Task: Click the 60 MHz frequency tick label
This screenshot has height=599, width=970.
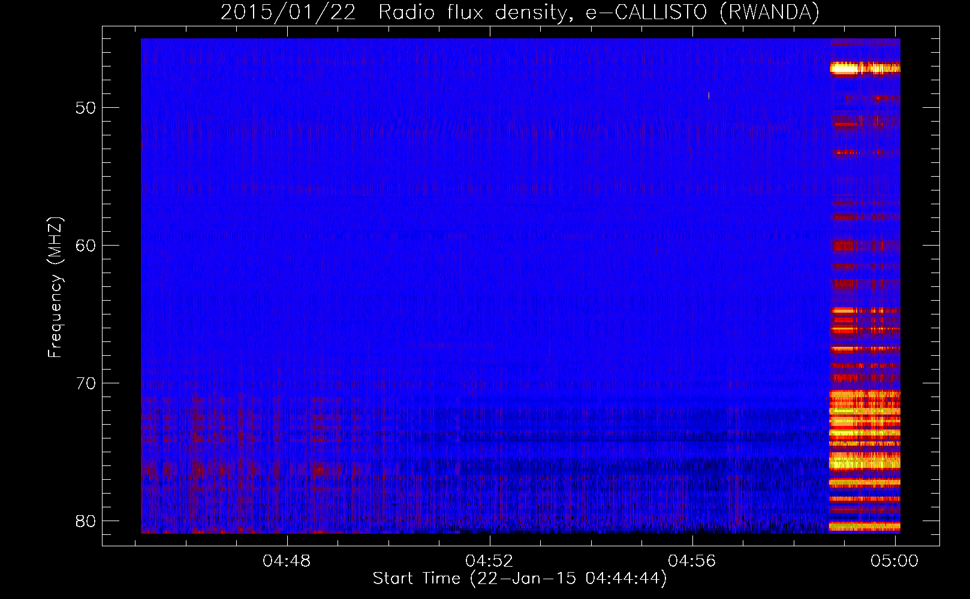Action: [86, 246]
